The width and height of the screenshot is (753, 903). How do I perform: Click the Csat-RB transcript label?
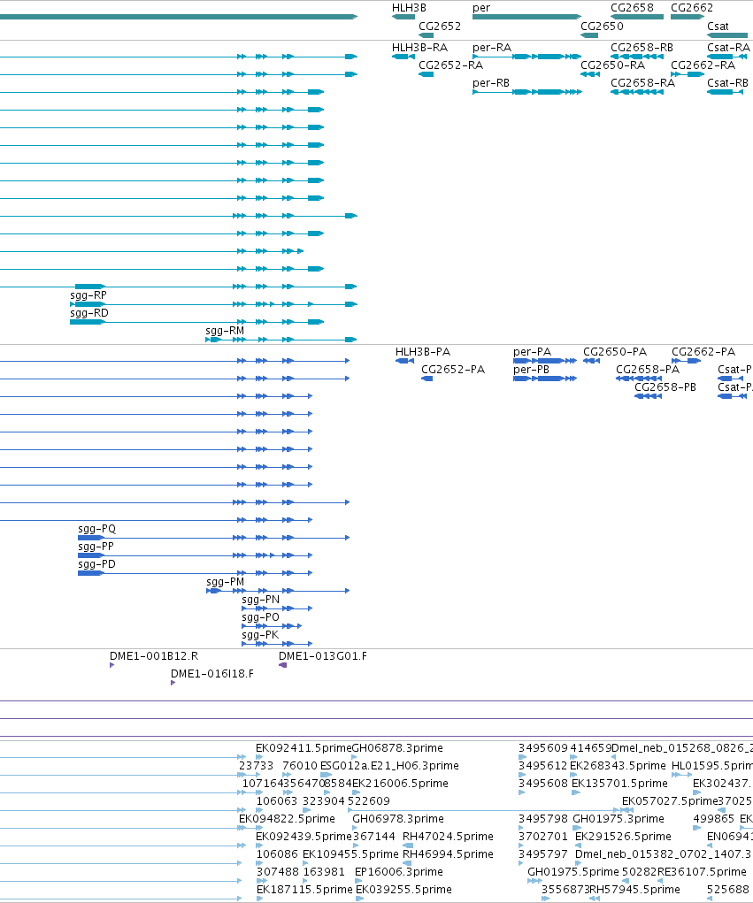pyautogui.click(x=727, y=83)
